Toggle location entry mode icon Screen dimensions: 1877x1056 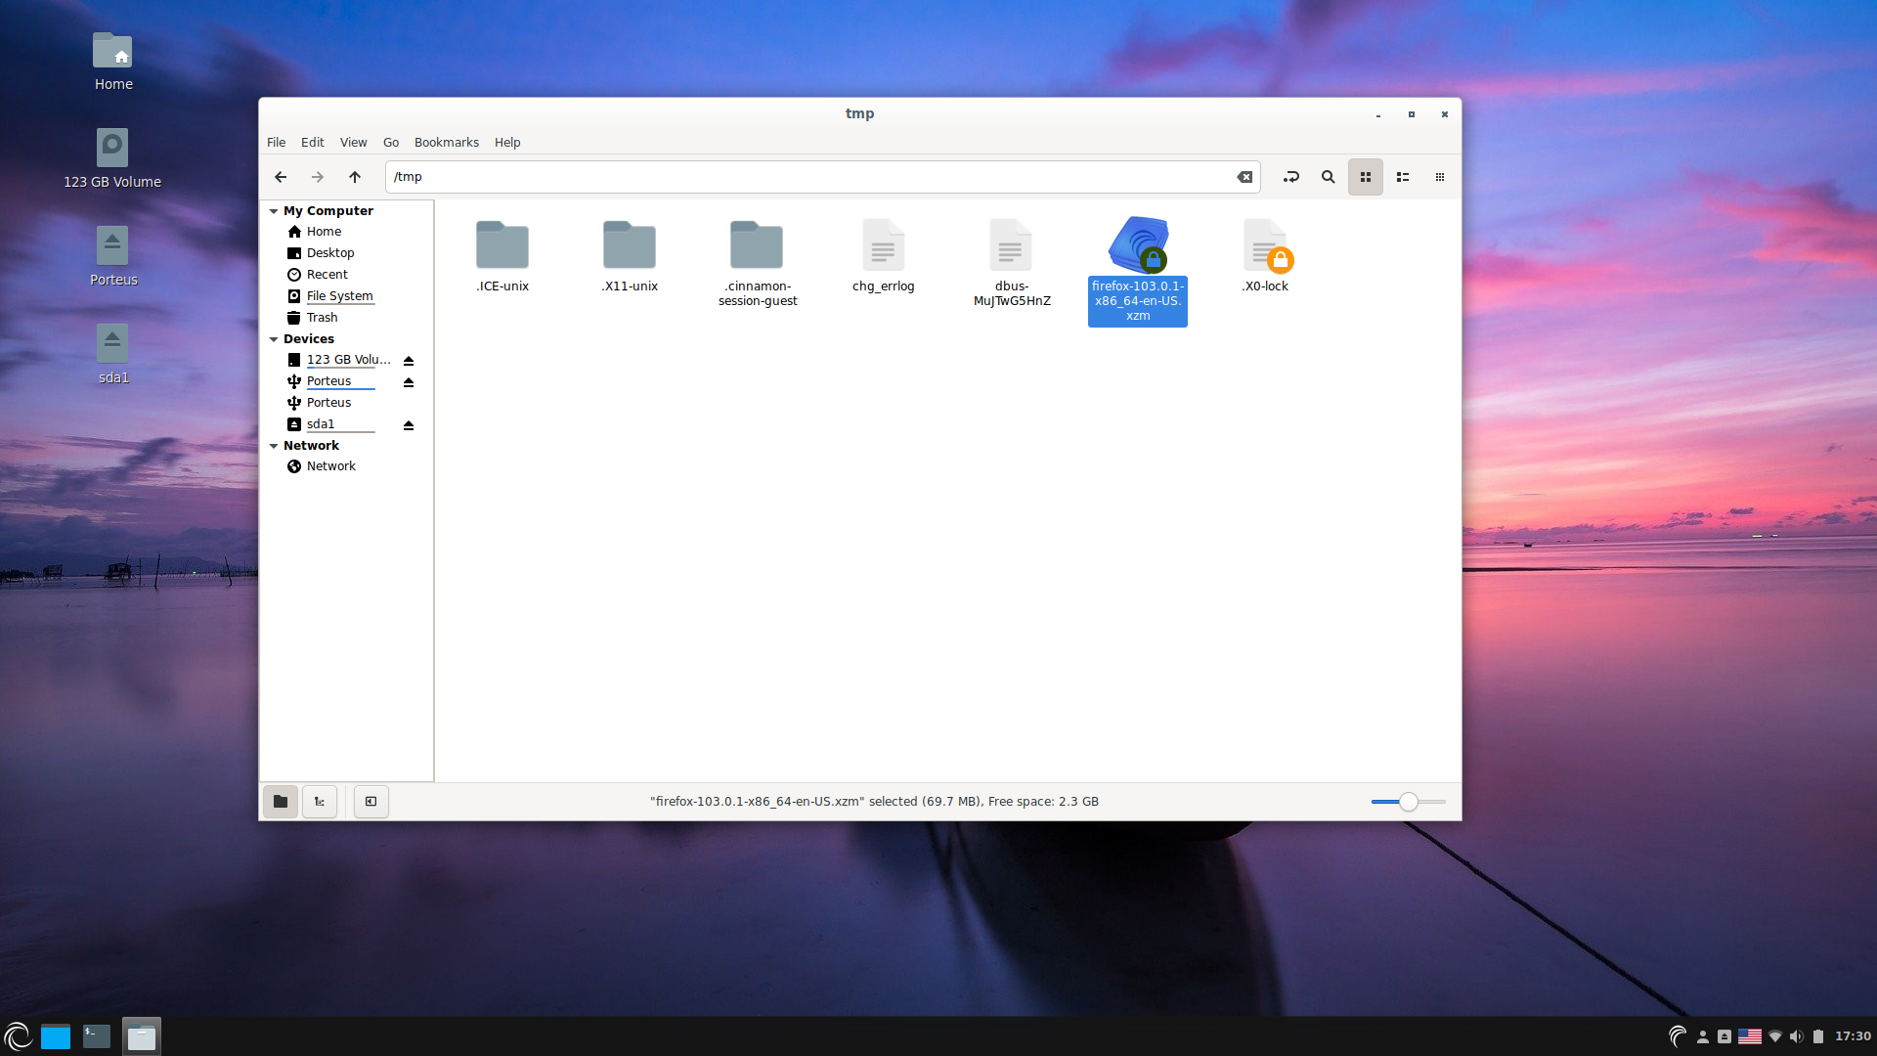coord(1291,177)
